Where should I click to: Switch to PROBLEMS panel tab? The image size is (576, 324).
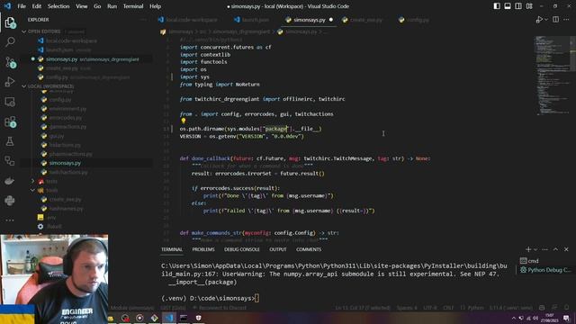[x=203, y=249]
